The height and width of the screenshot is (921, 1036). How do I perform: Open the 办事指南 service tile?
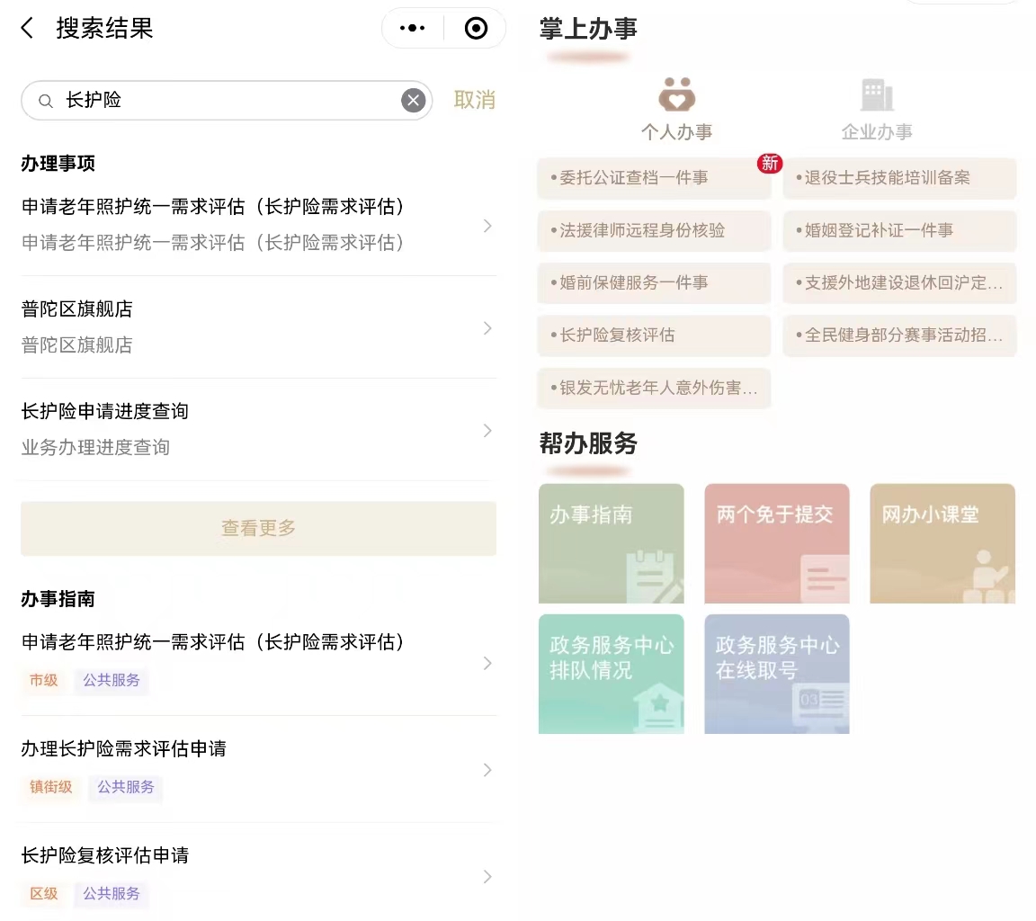tap(611, 543)
